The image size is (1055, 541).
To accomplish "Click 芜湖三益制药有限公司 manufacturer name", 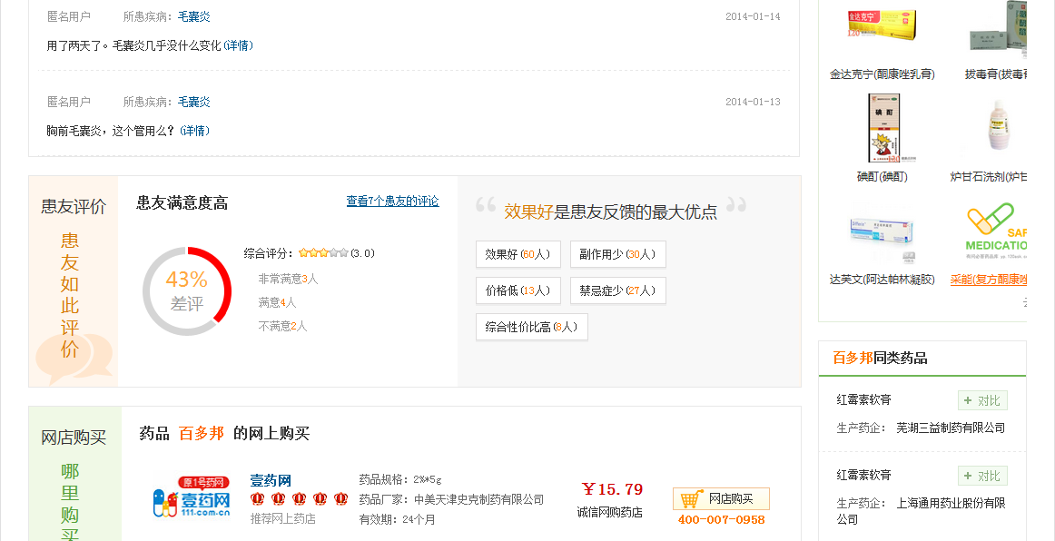I will (x=951, y=428).
